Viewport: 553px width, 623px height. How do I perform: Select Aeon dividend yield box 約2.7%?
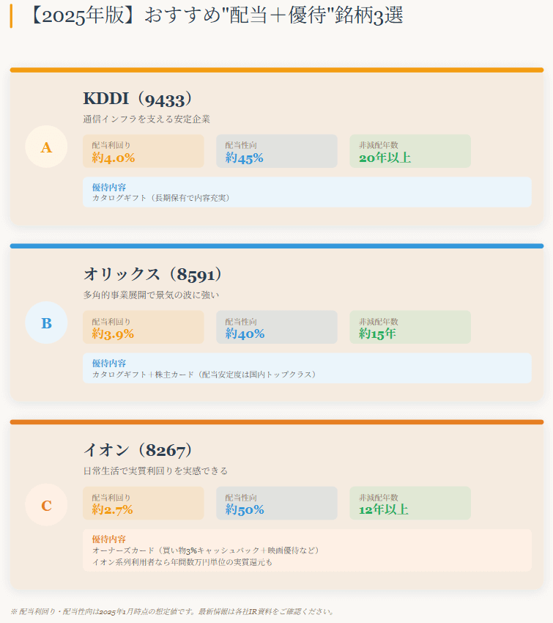click(x=144, y=503)
